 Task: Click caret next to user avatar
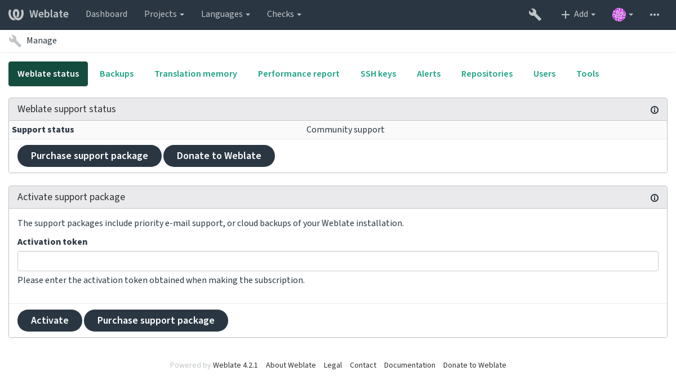pos(631,15)
